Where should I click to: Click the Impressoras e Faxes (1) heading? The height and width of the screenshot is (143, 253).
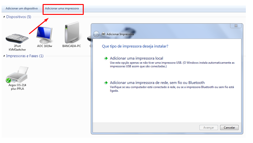pos(25,56)
